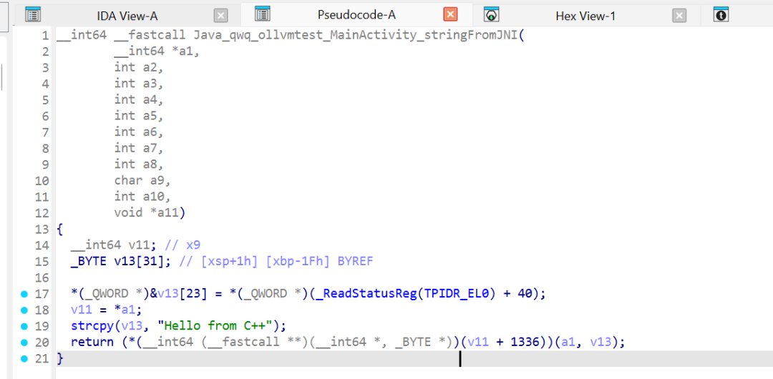The height and width of the screenshot is (379, 773).
Task: Click parameter "int a4" on line 5
Action: click(x=136, y=99)
